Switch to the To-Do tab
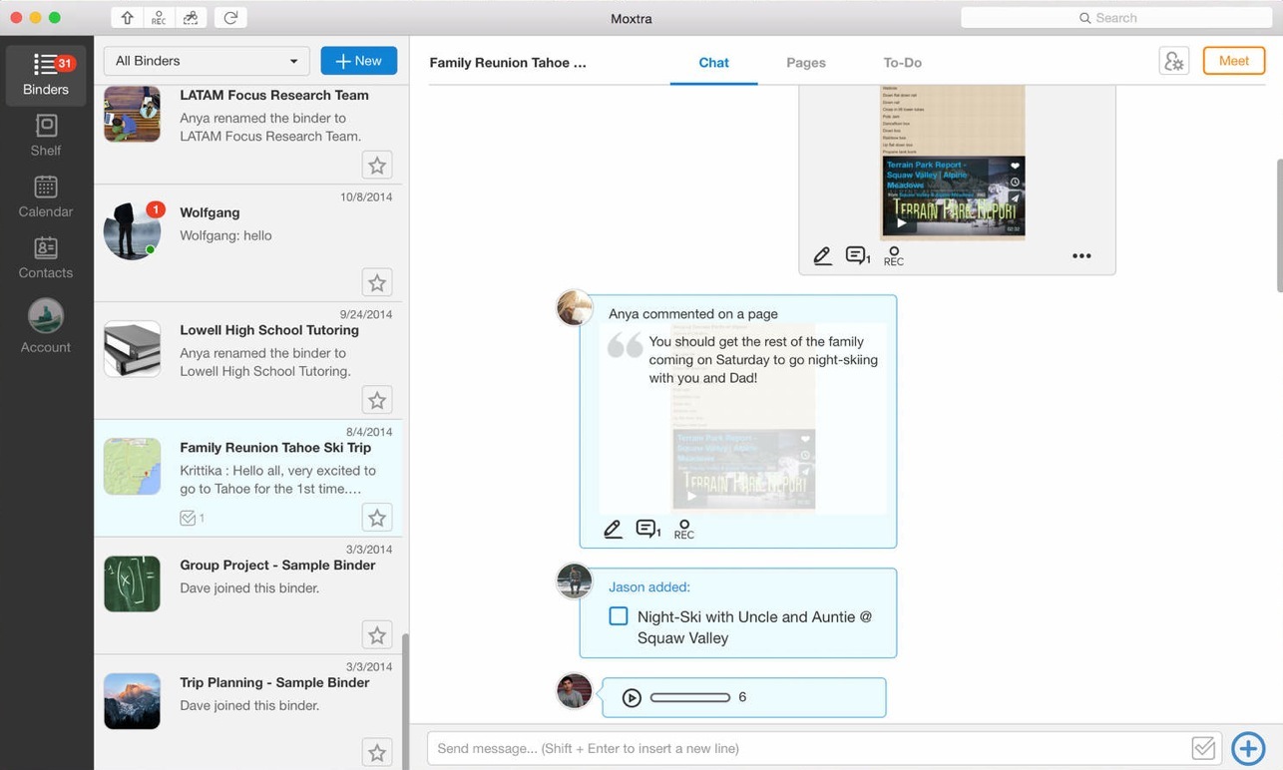This screenshot has height=770, width=1283. 902,63
